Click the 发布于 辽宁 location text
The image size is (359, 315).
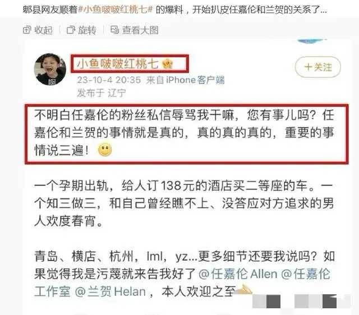click(x=101, y=93)
